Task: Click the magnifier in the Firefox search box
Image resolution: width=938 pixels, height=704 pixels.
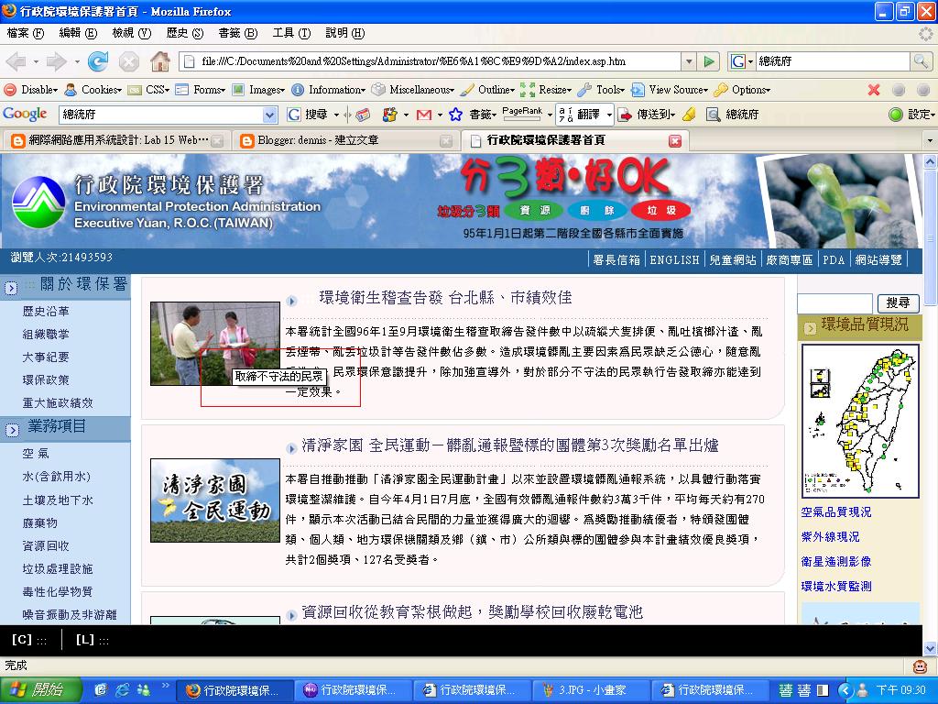Action: coord(920,61)
